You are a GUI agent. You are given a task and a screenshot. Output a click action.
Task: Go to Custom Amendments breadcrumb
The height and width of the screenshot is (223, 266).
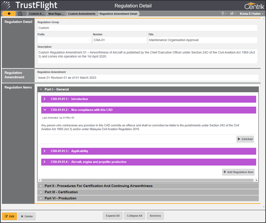point(82,14)
